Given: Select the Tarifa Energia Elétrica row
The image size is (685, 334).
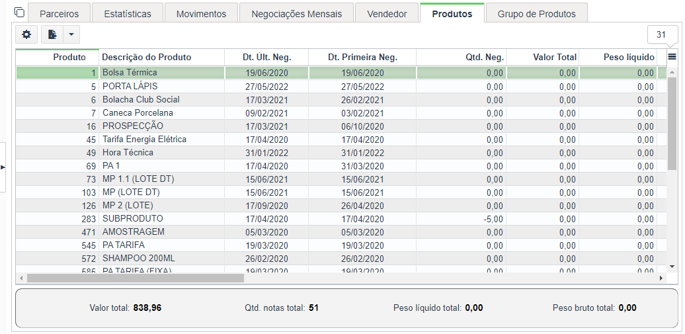Looking at the screenshot, I should click(x=341, y=139).
